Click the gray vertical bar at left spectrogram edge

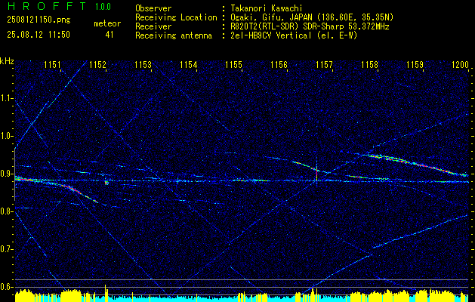(15, 174)
